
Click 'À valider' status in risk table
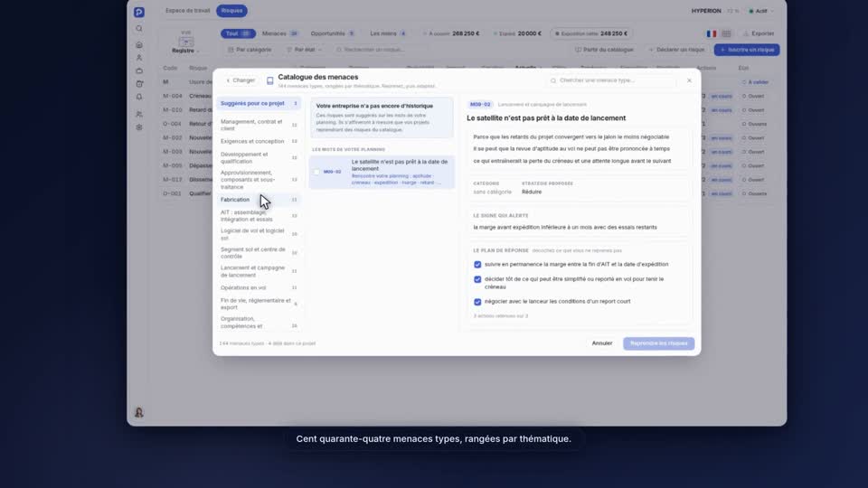point(755,82)
